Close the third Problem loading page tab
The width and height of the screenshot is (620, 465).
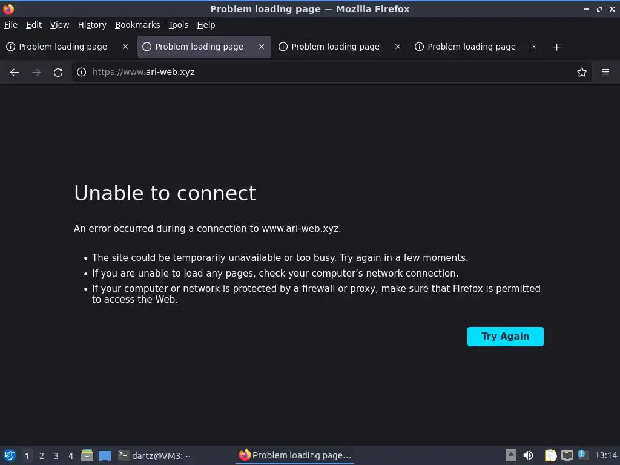click(x=398, y=47)
